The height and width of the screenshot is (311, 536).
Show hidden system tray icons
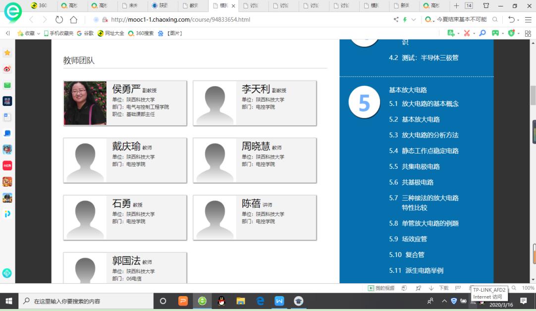(x=444, y=301)
